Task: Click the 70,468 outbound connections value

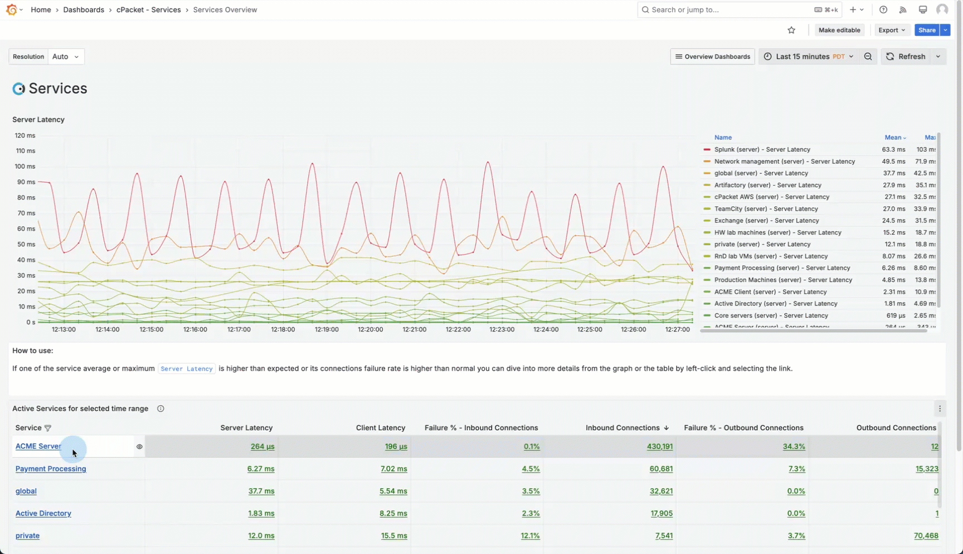Action: click(926, 536)
